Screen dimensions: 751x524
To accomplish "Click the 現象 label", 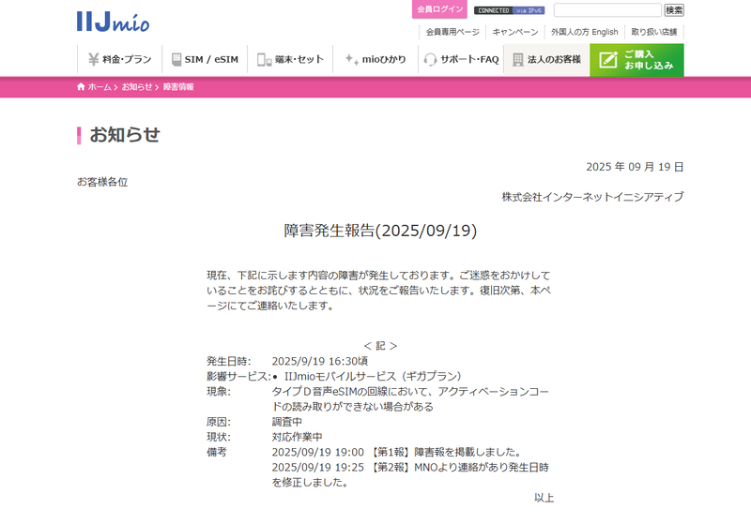I will coord(219,392).
